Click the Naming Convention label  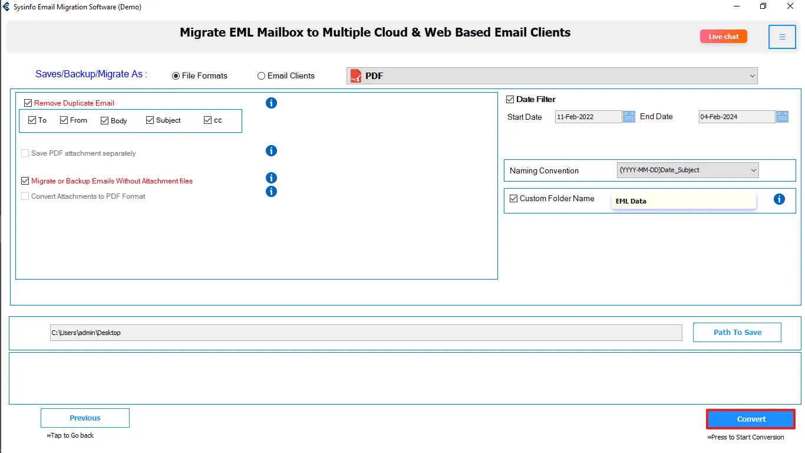(544, 171)
